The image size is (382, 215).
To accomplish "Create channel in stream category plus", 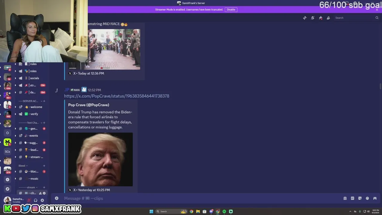I will [44, 188].
